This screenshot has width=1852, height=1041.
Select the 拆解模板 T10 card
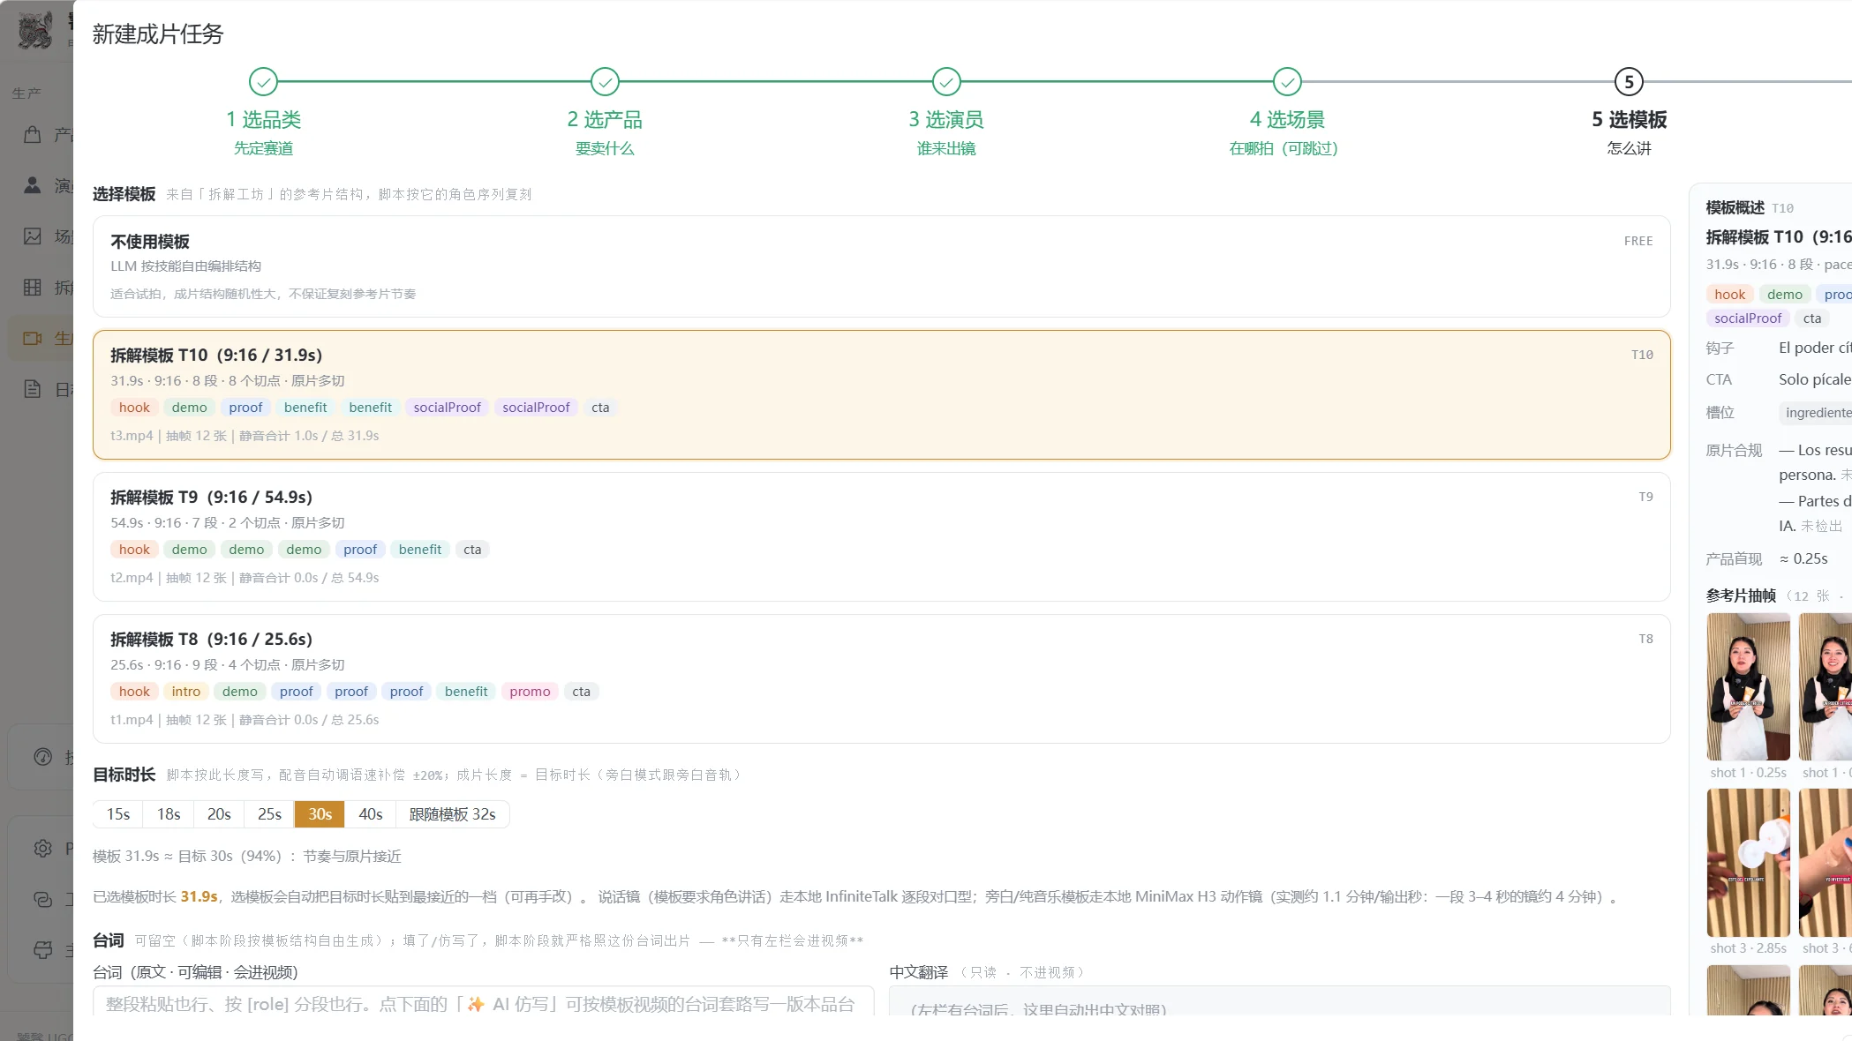tap(881, 395)
